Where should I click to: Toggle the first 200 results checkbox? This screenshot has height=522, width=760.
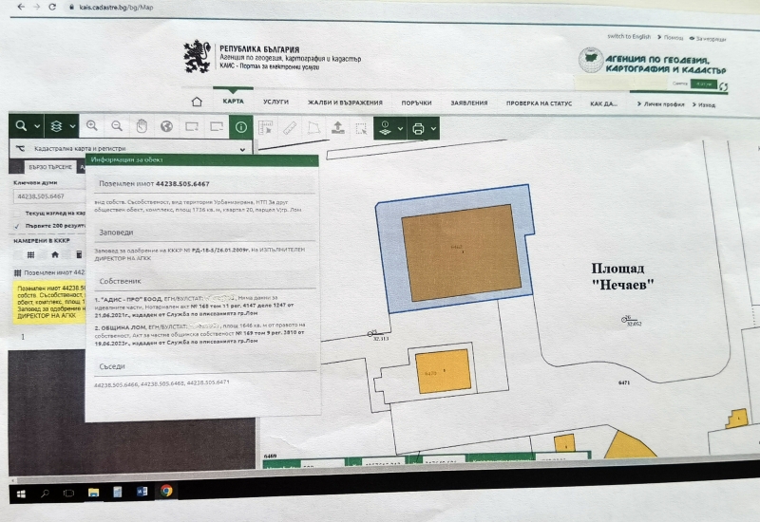point(16,226)
